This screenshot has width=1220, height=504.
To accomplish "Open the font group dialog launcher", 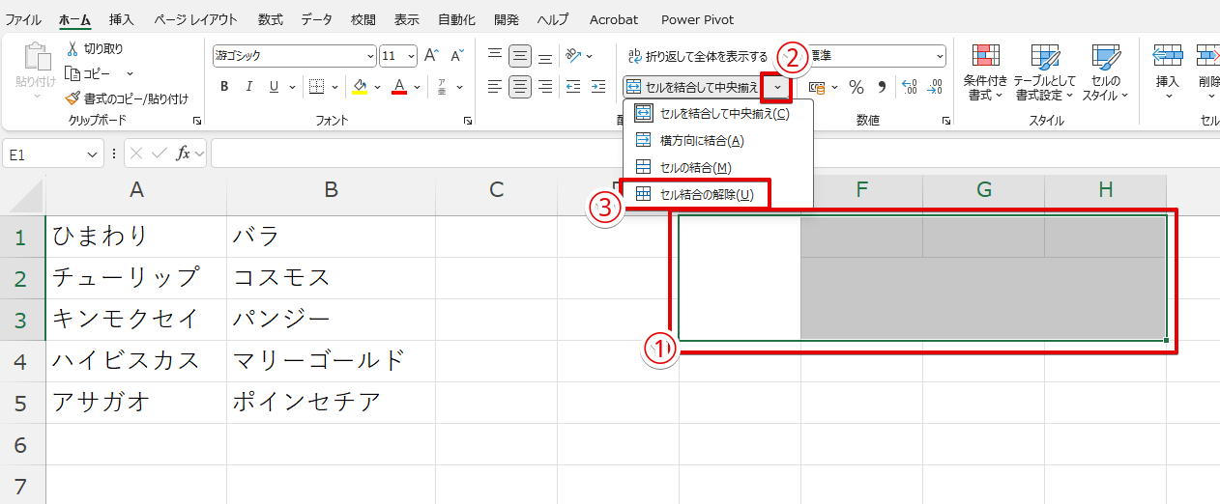I will pos(468,121).
